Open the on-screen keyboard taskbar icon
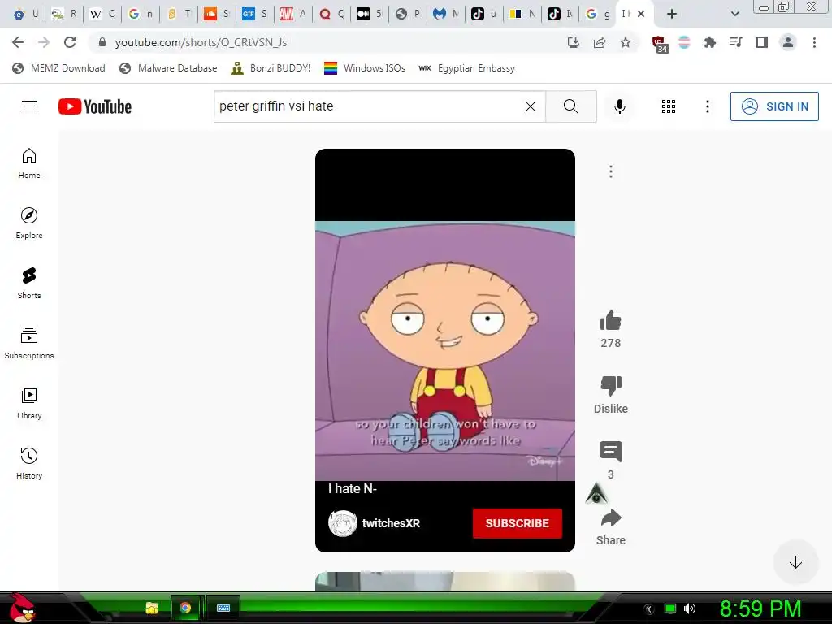832x624 pixels. pos(223,608)
